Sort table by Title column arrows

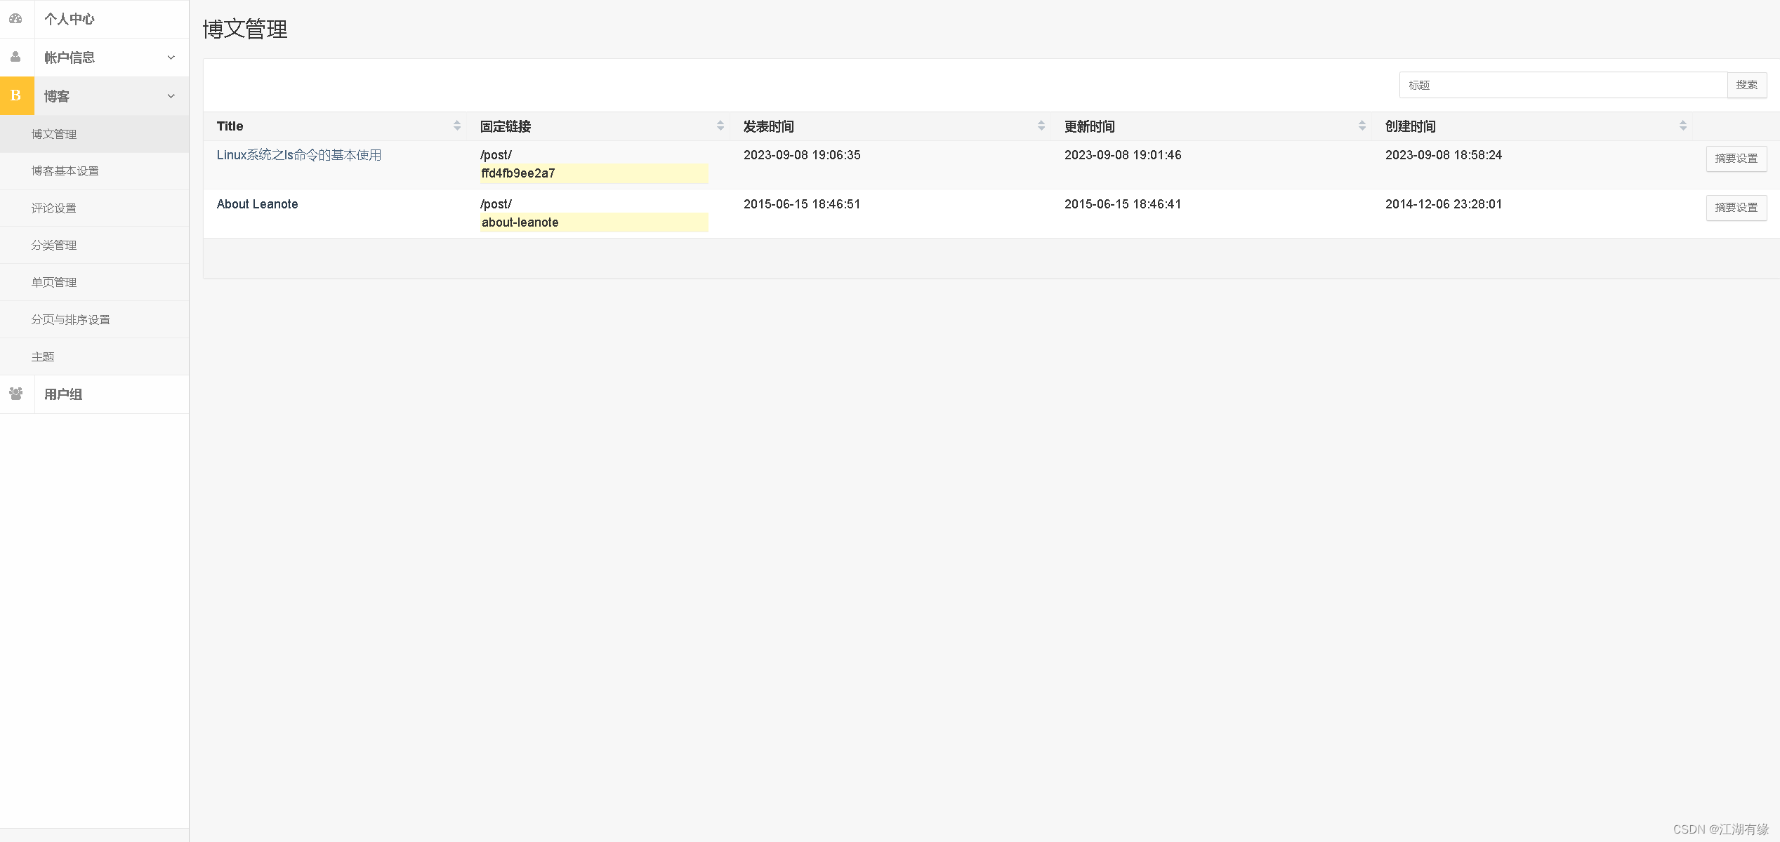coord(457,126)
